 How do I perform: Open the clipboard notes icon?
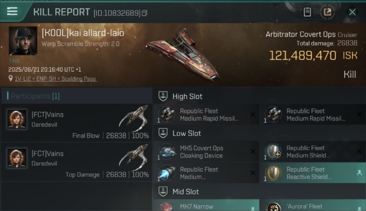point(307,12)
